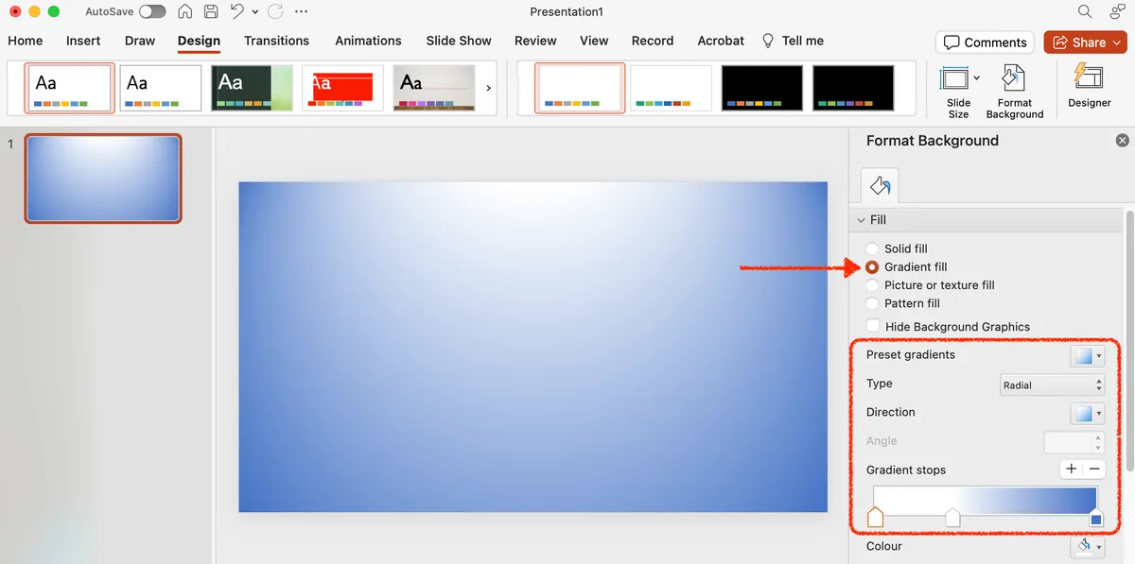
Task: Select slide 1 thumbnail in slide panel
Action: click(x=103, y=179)
